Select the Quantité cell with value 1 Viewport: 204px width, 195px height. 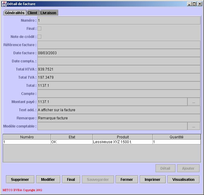[x=177, y=142]
